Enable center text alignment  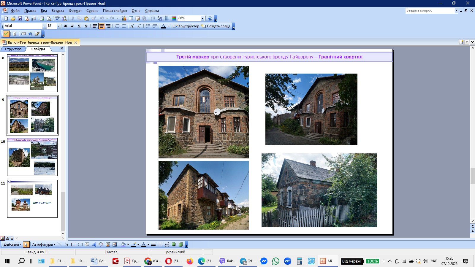click(102, 26)
